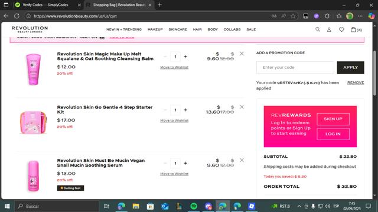Open taskbar clock showing 7:45

[x=352, y=206]
